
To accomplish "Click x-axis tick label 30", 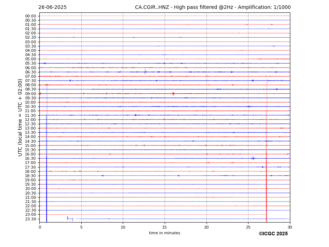I will (290, 227).
